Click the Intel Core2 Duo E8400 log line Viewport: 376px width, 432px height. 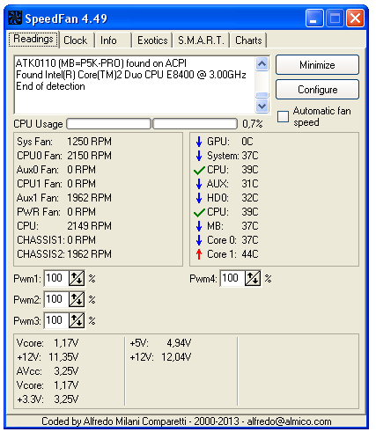(x=131, y=75)
